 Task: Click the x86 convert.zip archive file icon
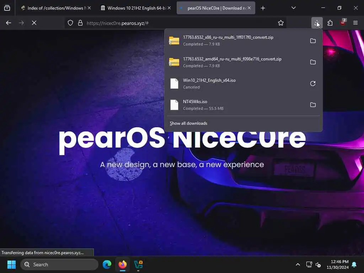[174, 41]
